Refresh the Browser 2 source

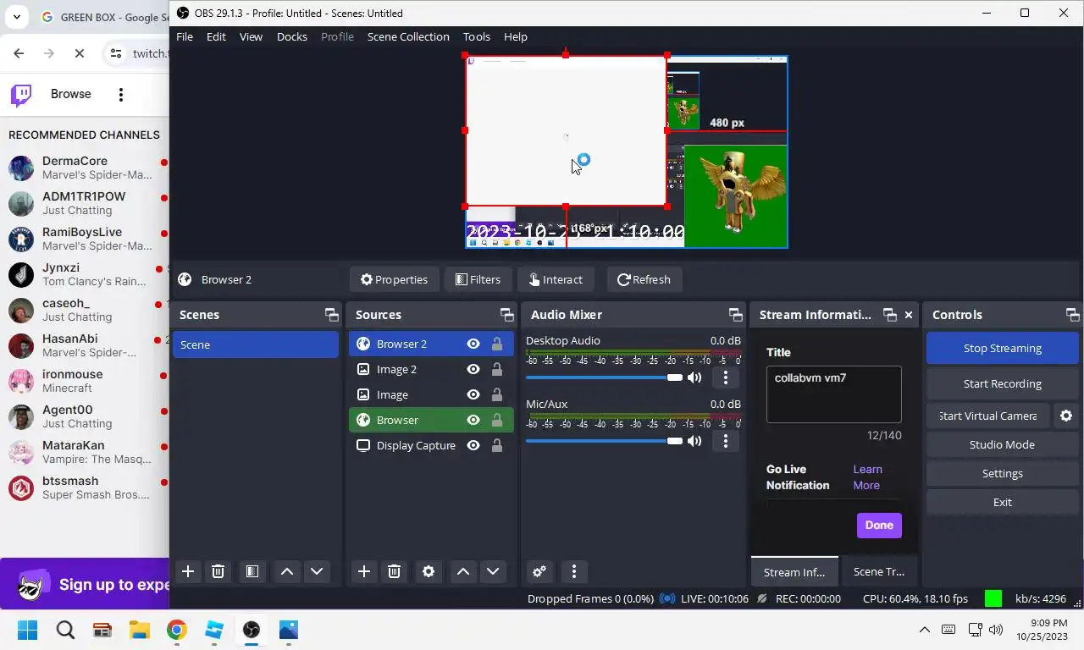pos(644,279)
